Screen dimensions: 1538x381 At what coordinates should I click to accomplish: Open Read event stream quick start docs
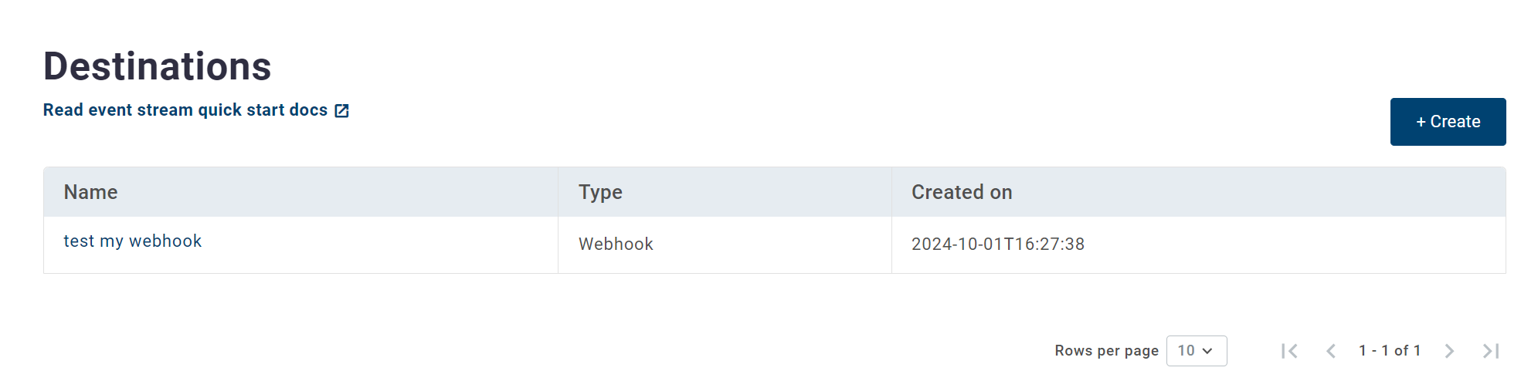[185, 110]
